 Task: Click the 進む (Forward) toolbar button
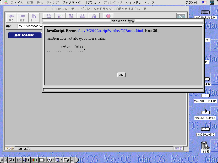23,18
